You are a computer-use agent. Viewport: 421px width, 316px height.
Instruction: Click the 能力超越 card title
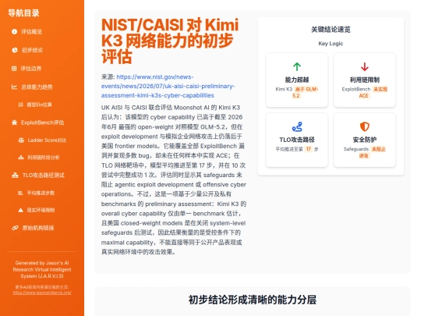pos(297,80)
